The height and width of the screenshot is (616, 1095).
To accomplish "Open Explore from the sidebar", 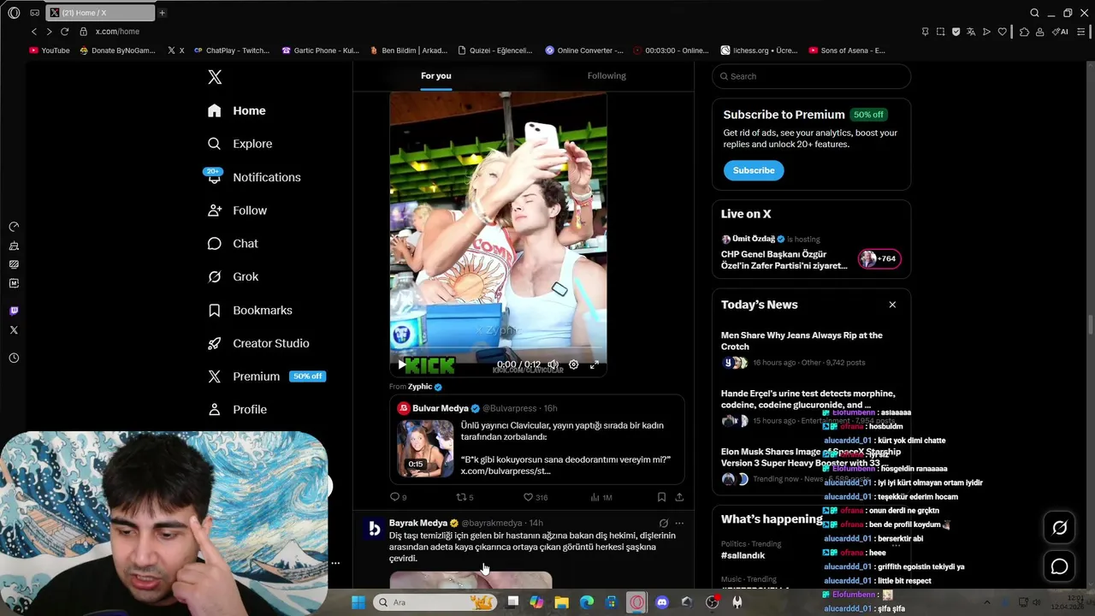I will (240, 144).
